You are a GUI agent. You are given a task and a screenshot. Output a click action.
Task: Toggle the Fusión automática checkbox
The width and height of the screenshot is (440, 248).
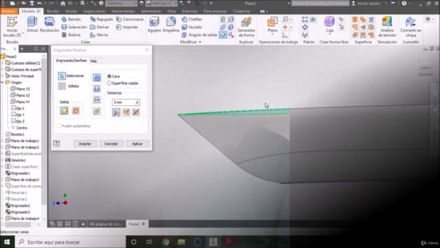click(59, 126)
